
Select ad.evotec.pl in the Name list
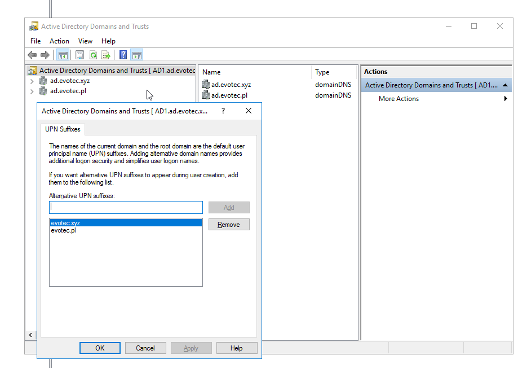(x=229, y=95)
